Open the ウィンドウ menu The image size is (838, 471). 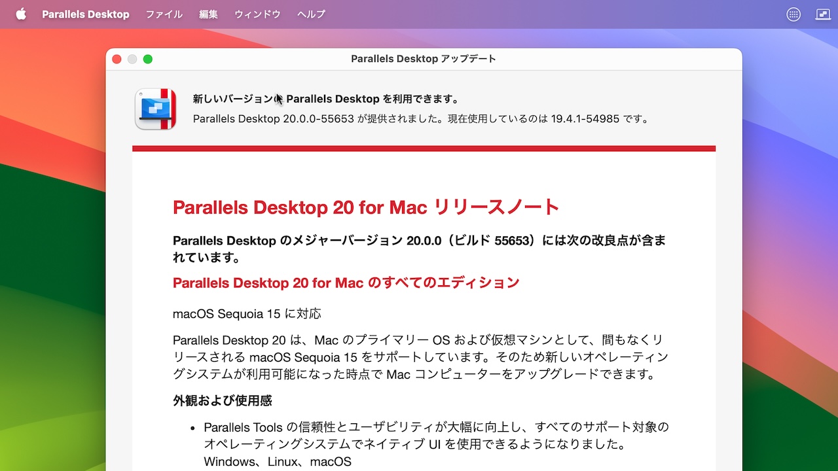pos(257,14)
